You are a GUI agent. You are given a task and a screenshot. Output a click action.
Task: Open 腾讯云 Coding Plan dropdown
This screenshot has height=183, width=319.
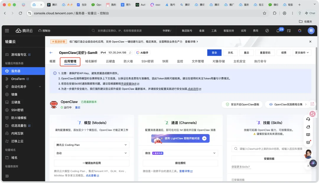tap(92, 145)
